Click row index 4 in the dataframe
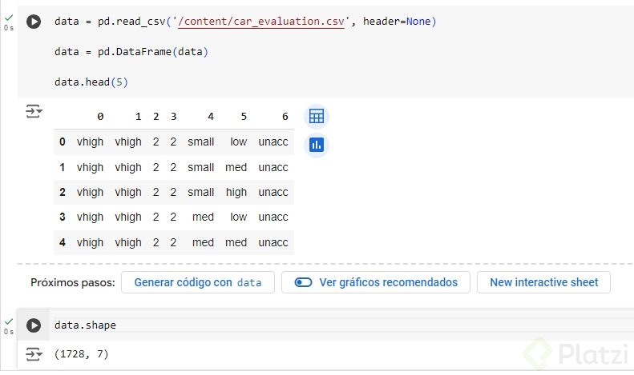Image resolution: width=634 pixels, height=375 pixels. (63, 242)
